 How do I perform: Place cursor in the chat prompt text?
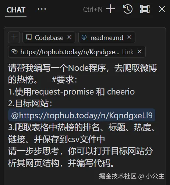tap(83, 115)
